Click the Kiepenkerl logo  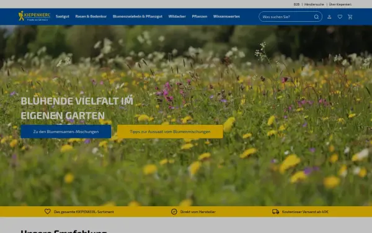(34, 16)
